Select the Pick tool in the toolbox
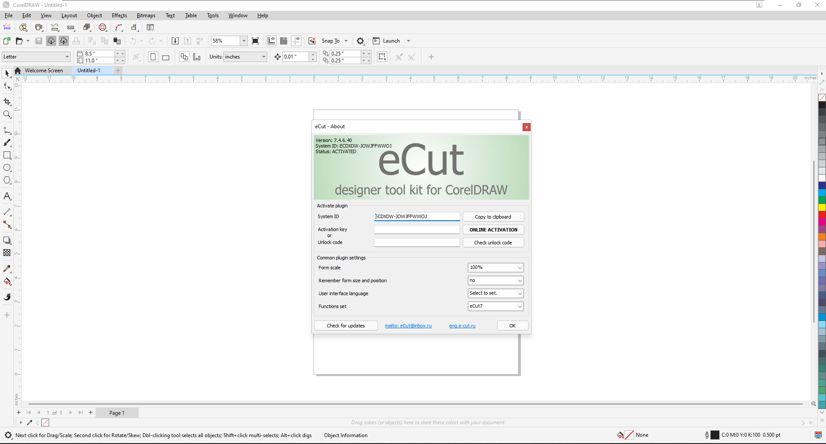Viewport: 826px width, 444px height. point(7,74)
